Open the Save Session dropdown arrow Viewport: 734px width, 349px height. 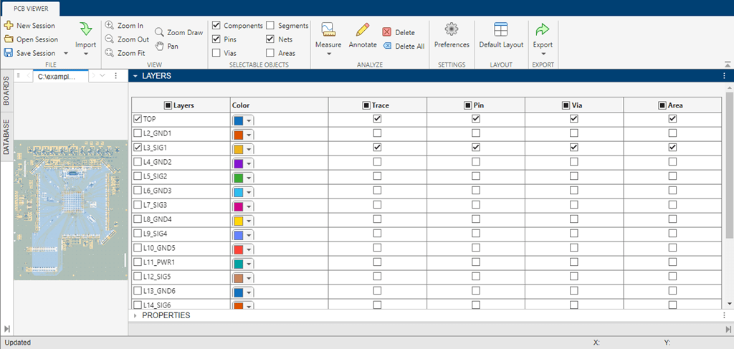click(x=66, y=53)
